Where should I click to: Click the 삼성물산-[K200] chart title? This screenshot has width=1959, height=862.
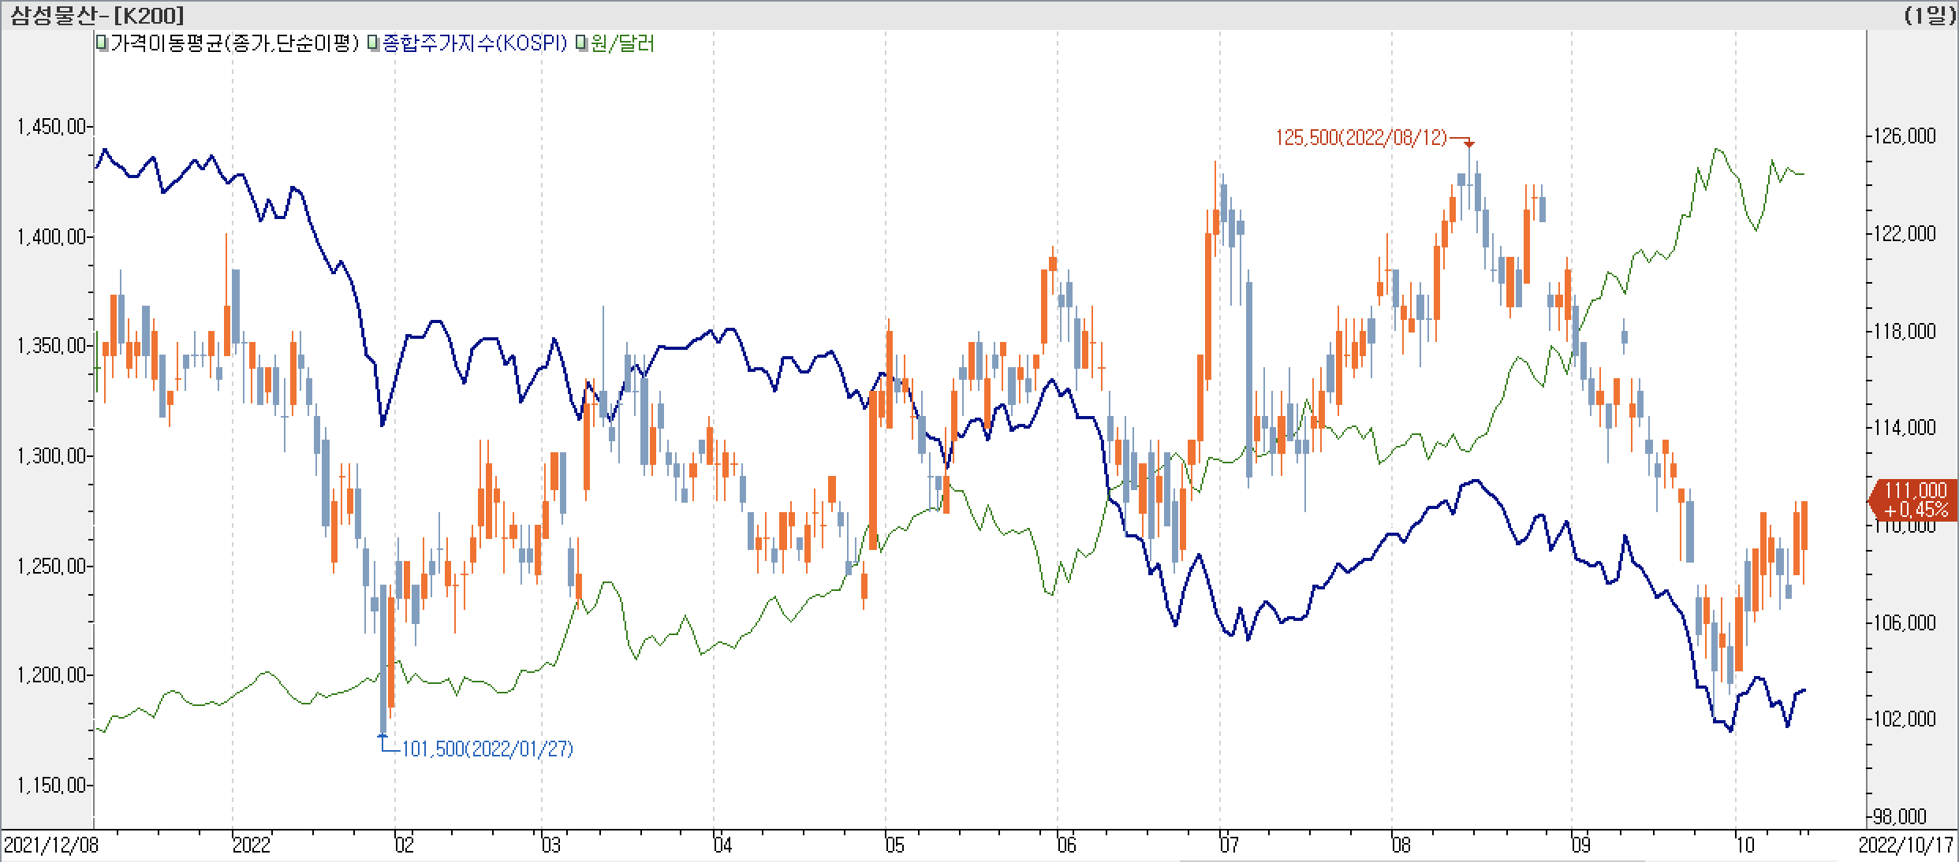point(97,15)
